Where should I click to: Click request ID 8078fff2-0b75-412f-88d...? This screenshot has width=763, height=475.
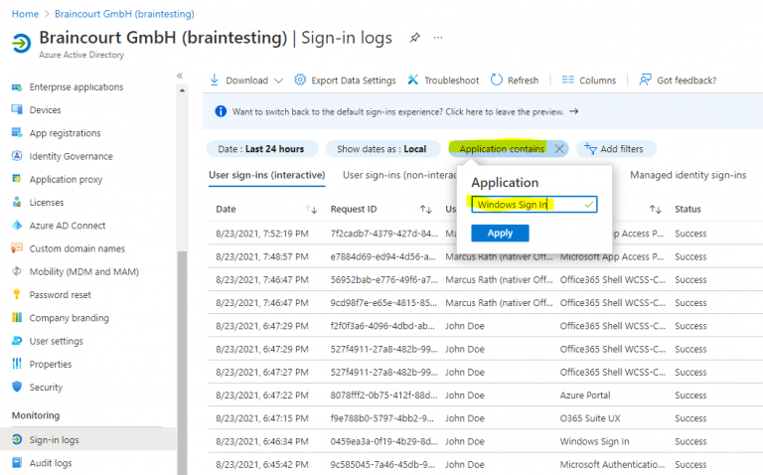coord(383,396)
